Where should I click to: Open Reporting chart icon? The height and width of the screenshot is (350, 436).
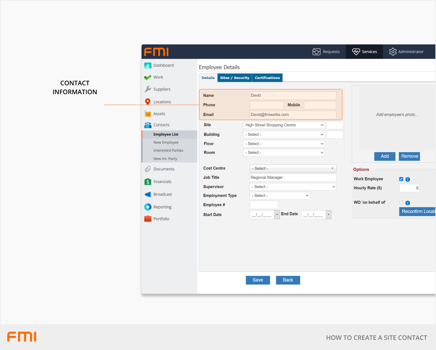click(148, 207)
